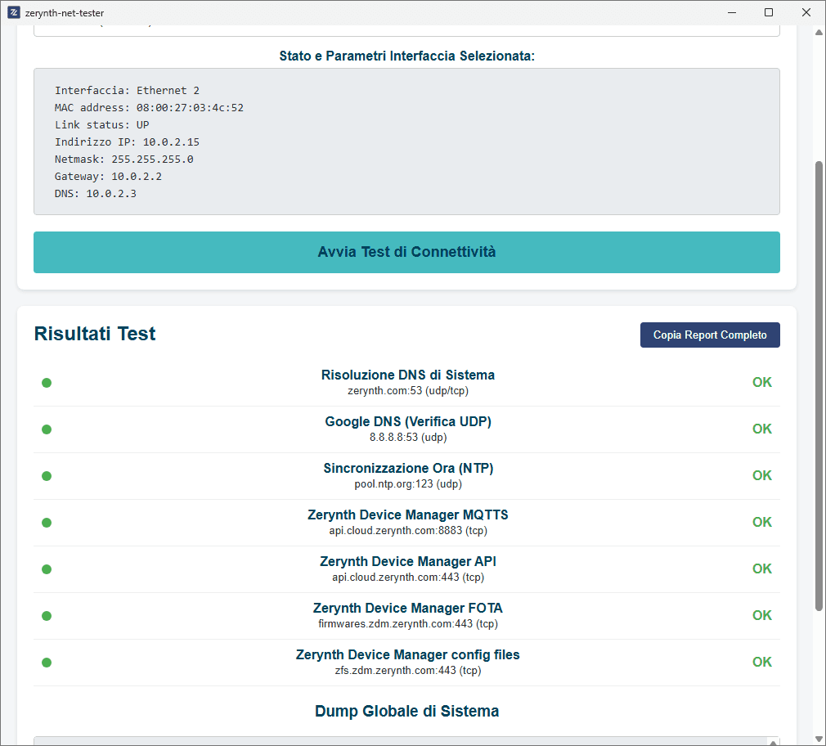Viewport: 826px width, 746px height.
Task: Close the zerynth-net-tester window
Action: tap(806, 12)
